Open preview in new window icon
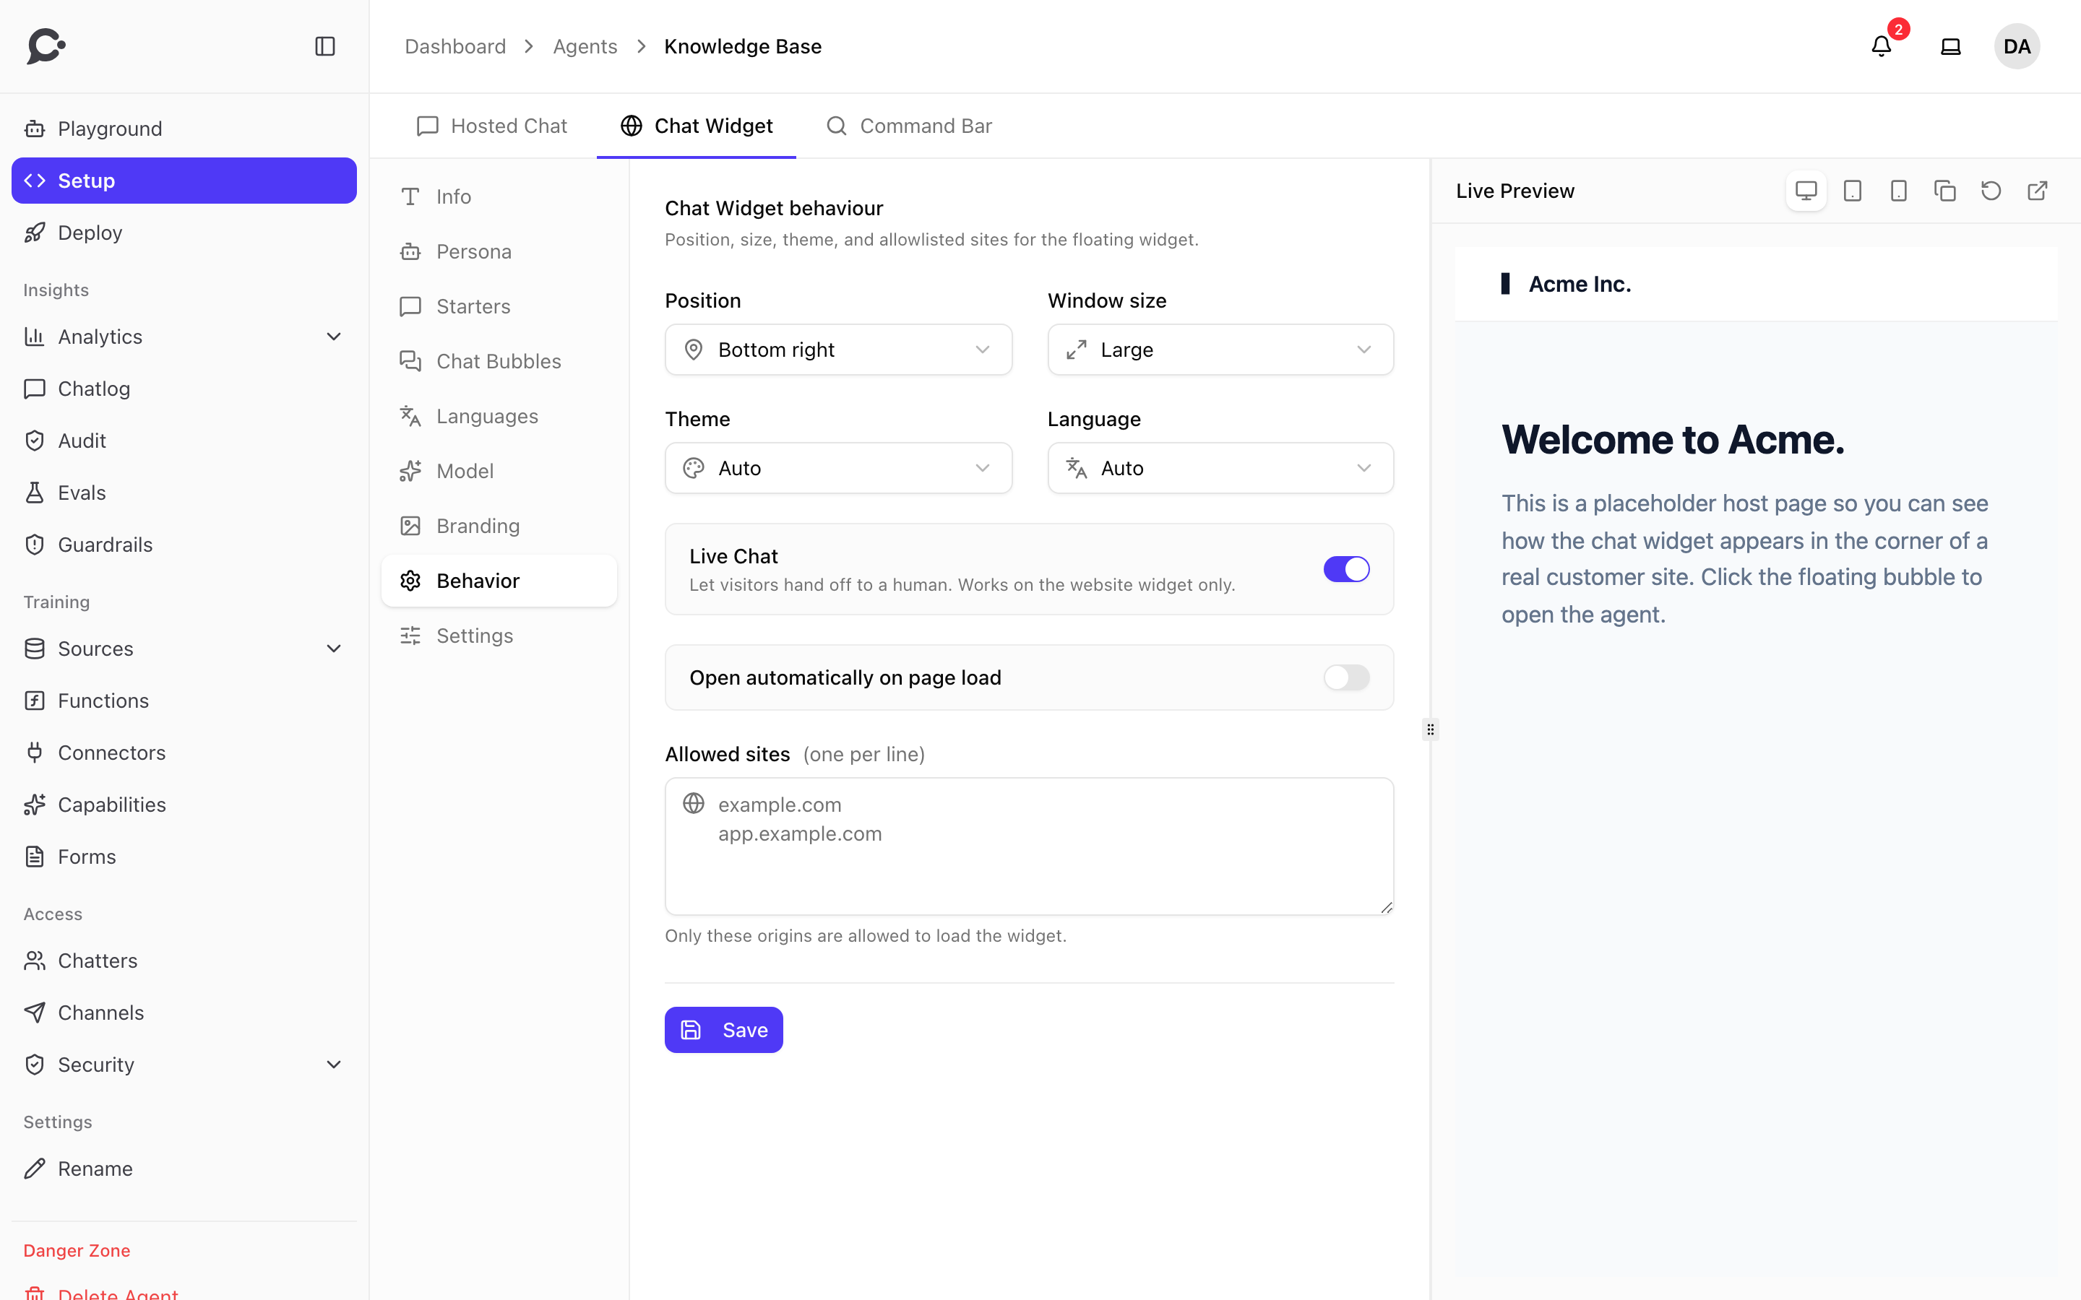This screenshot has width=2081, height=1300. pyautogui.click(x=2038, y=191)
